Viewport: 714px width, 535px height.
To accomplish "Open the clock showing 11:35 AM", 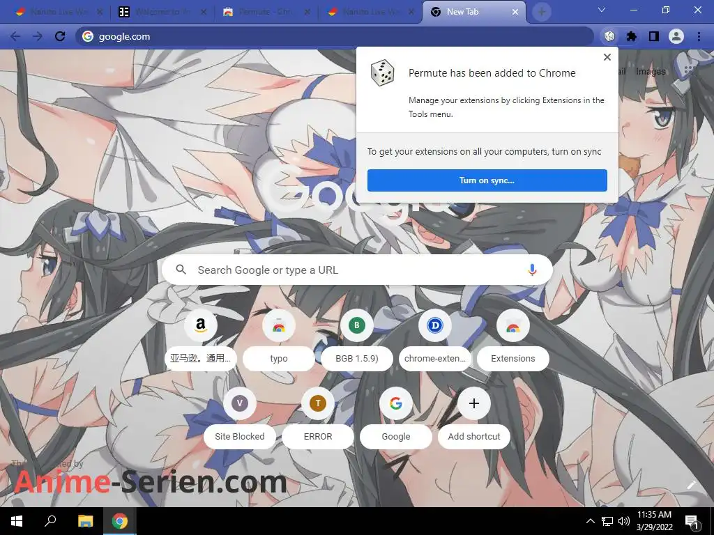I will 654,521.
